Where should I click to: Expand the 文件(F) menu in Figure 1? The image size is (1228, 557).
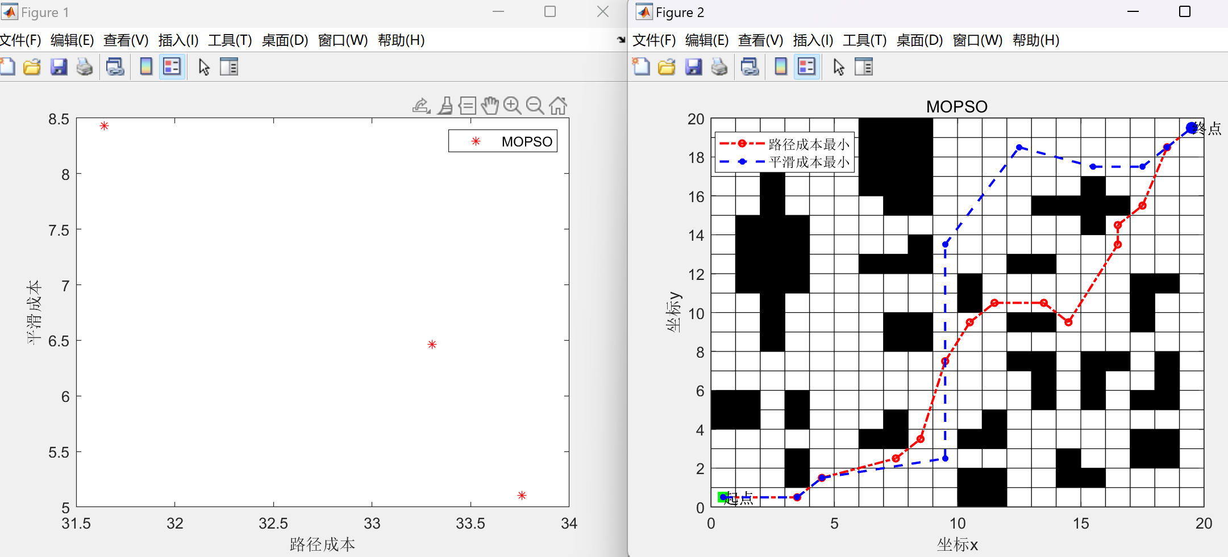tap(20, 40)
